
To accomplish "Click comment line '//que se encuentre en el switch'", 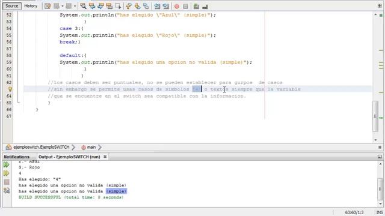I will [147, 96].
